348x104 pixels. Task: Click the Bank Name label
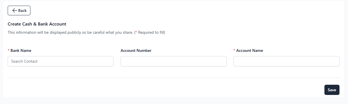pyautogui.click(x=21, y=50)
